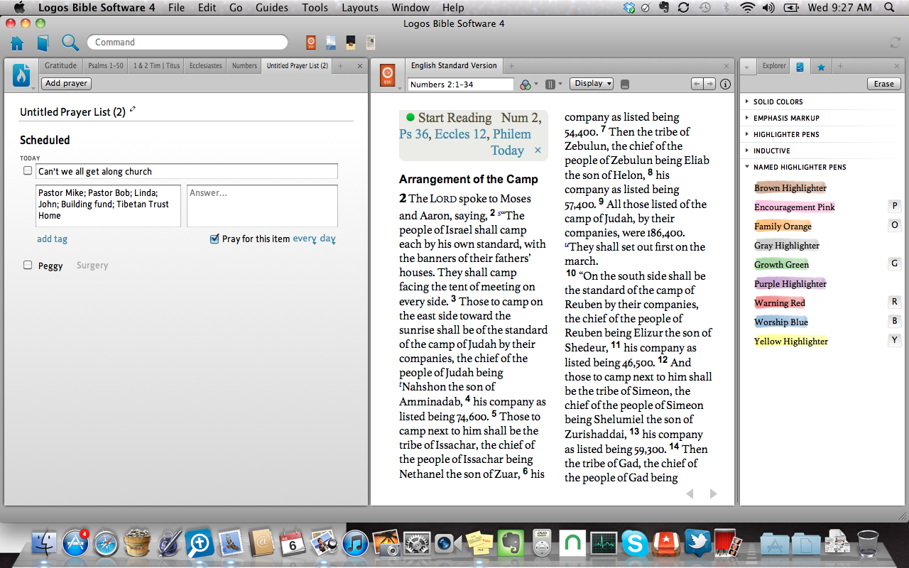Click the Search magnifier icon in toolbar
This screenshot has height=568, width=909.
70,43
